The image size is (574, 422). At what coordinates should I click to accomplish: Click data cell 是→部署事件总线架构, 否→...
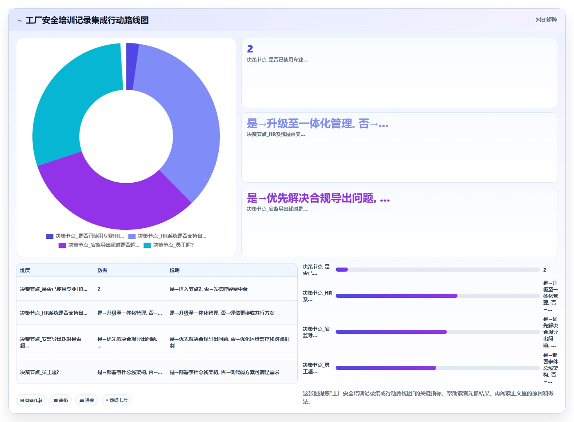130,372
